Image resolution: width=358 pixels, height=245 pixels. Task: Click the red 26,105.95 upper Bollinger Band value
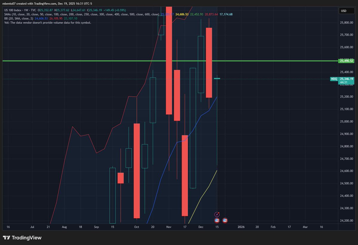click(56, 18)
